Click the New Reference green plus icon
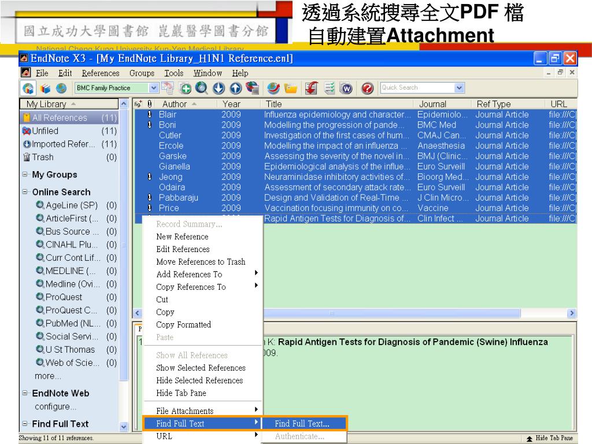The image size is (592, 444). 185,88
